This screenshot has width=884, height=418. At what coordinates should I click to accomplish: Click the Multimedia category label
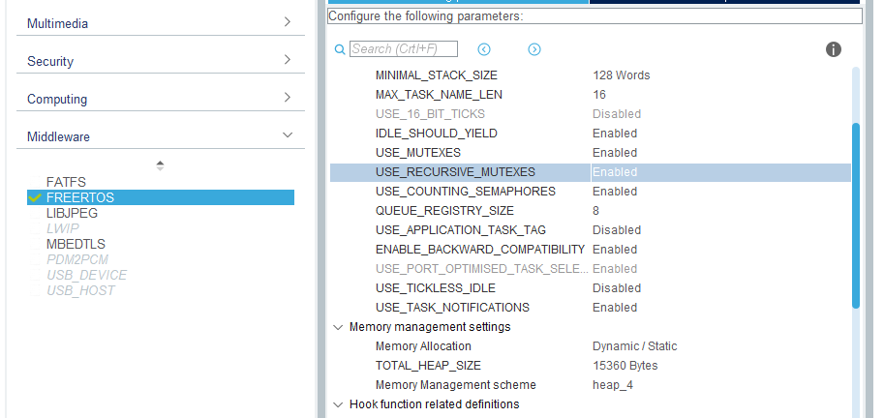point(57,23)
